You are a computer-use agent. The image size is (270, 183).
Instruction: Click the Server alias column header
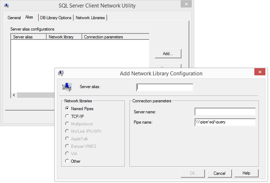[28, 37]
